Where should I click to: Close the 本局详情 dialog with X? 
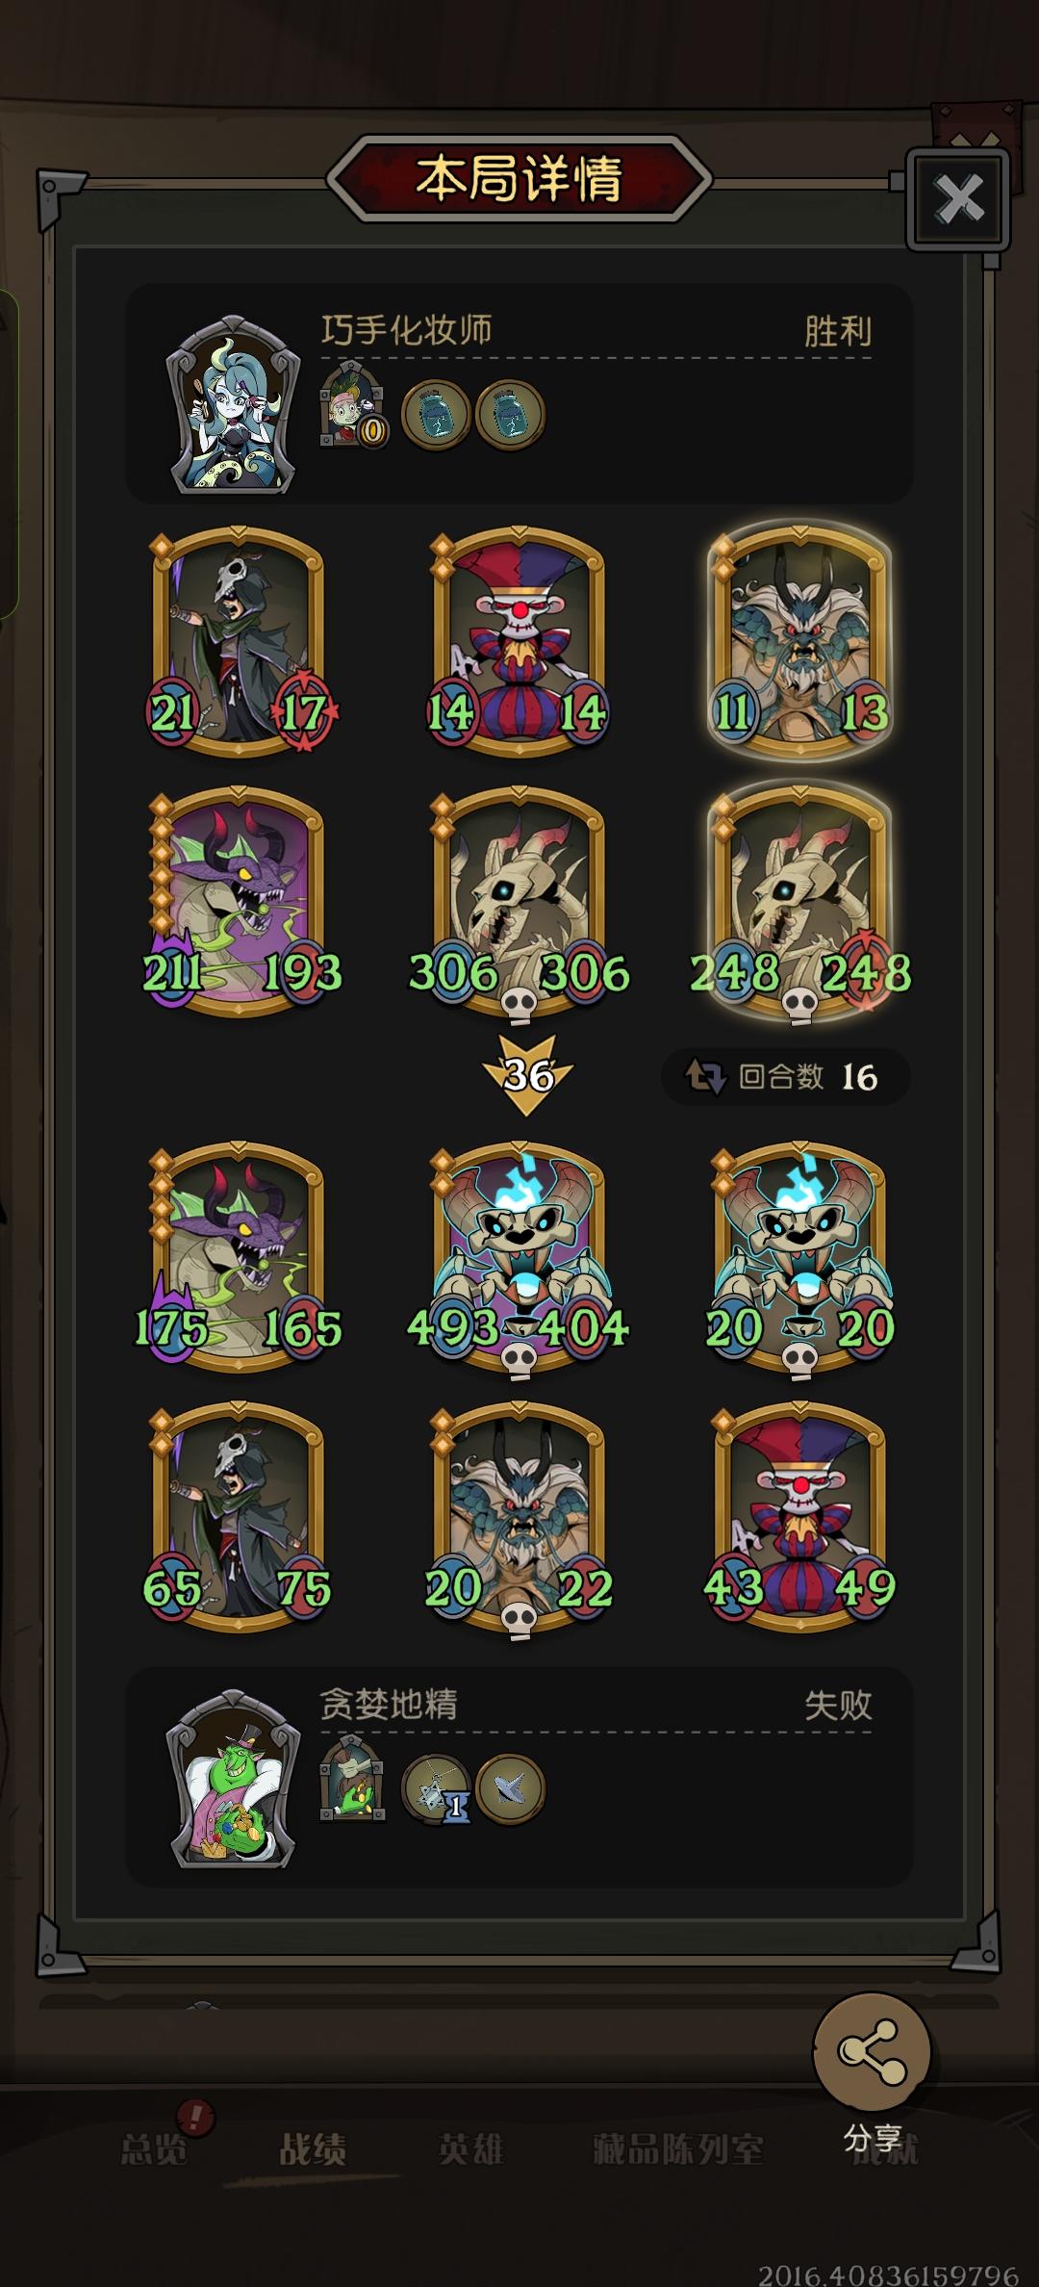(x=958, y=200)
